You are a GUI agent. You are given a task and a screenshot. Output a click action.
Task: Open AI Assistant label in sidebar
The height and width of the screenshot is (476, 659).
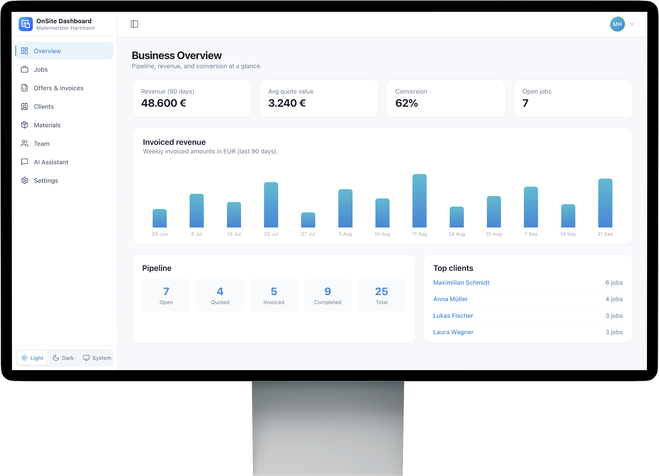(51, 162)
